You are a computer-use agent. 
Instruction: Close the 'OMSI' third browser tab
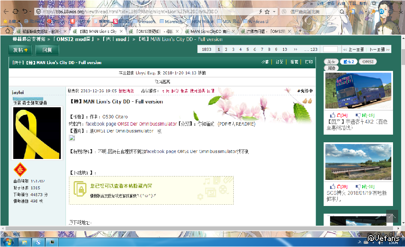coord(177,31)
